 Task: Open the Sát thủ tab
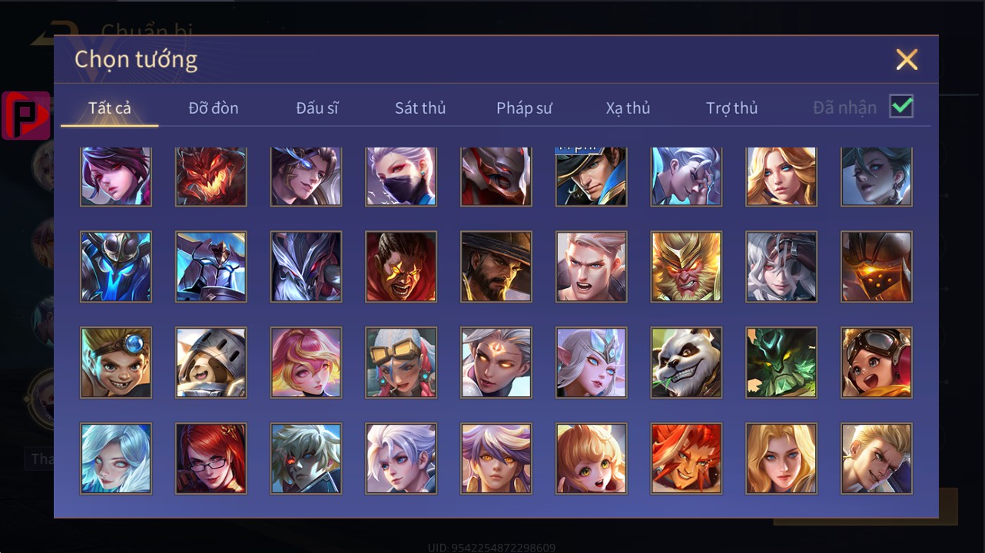pyautogui.click(x=420, y=108)
